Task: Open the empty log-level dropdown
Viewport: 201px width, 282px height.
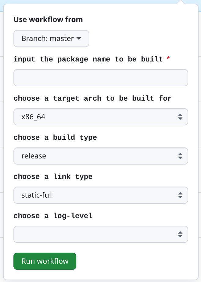Action: [100, 234]
